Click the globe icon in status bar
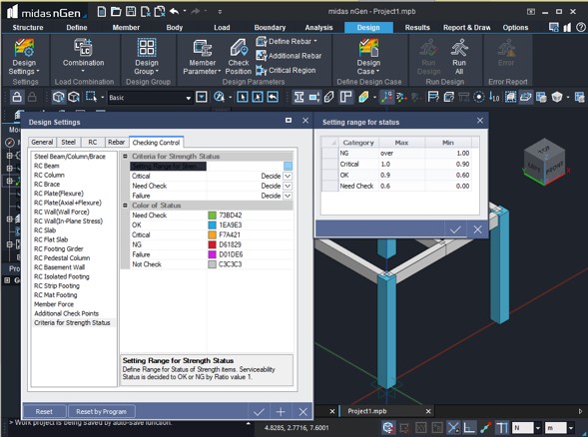This screenshot has height=437, width=588. [x=388, y=427]
